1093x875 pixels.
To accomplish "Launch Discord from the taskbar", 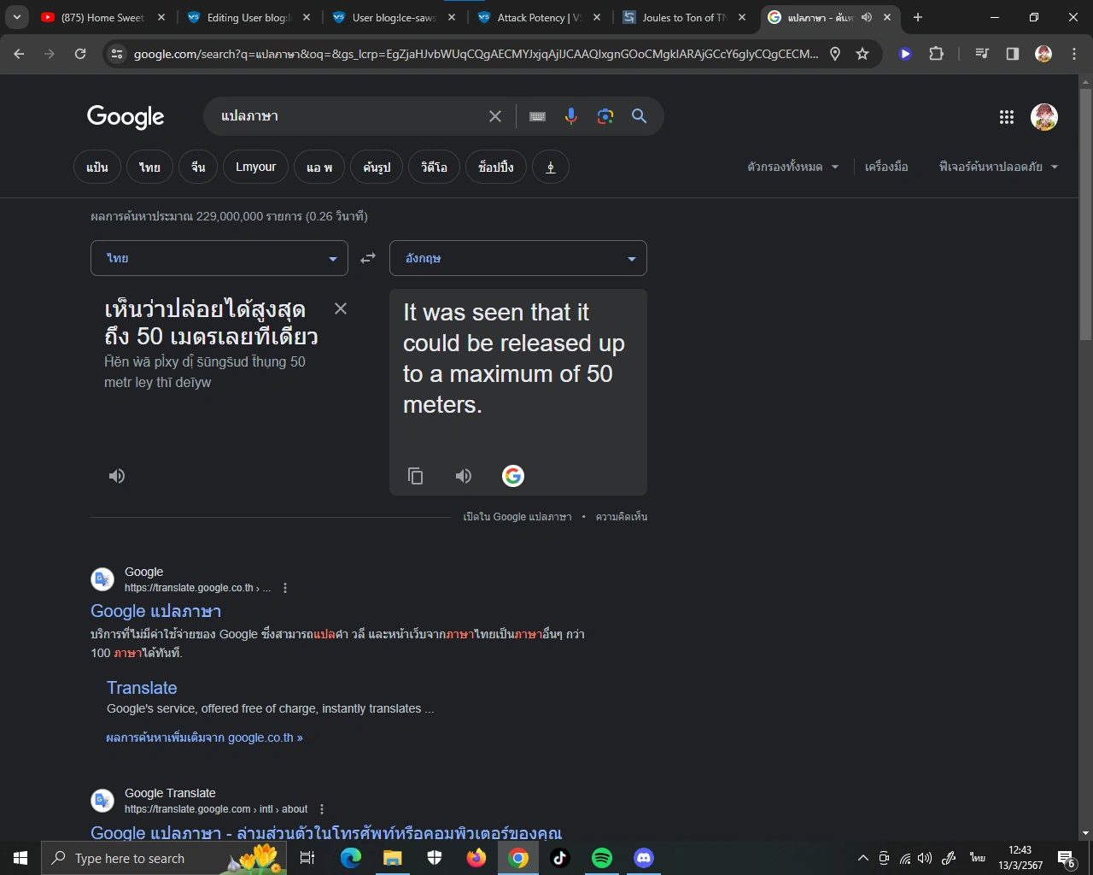I will [x=644, y=858].
